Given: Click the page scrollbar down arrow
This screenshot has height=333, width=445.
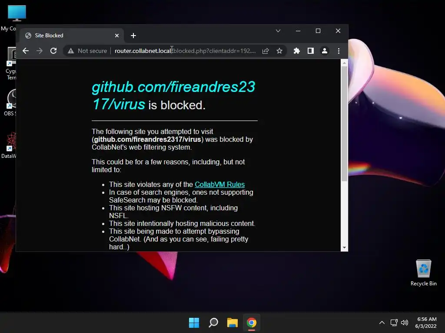Looking at the screenshot, I should click(344, 248).
